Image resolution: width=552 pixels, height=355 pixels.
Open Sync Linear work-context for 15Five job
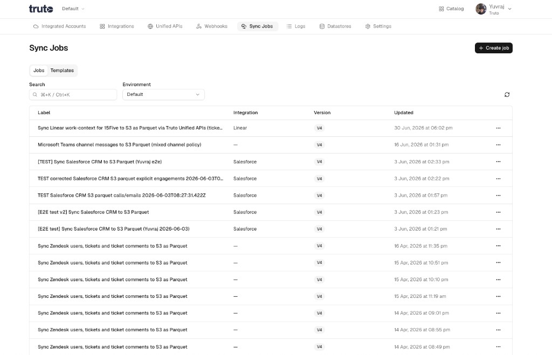130,128
